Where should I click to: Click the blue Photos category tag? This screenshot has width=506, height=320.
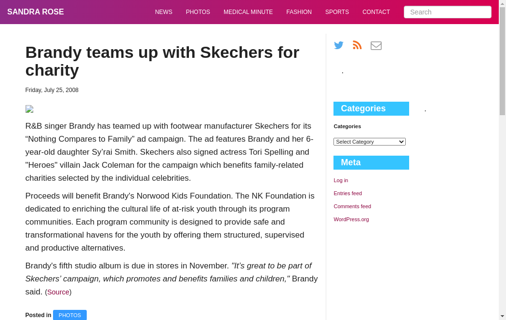(70, 315)
